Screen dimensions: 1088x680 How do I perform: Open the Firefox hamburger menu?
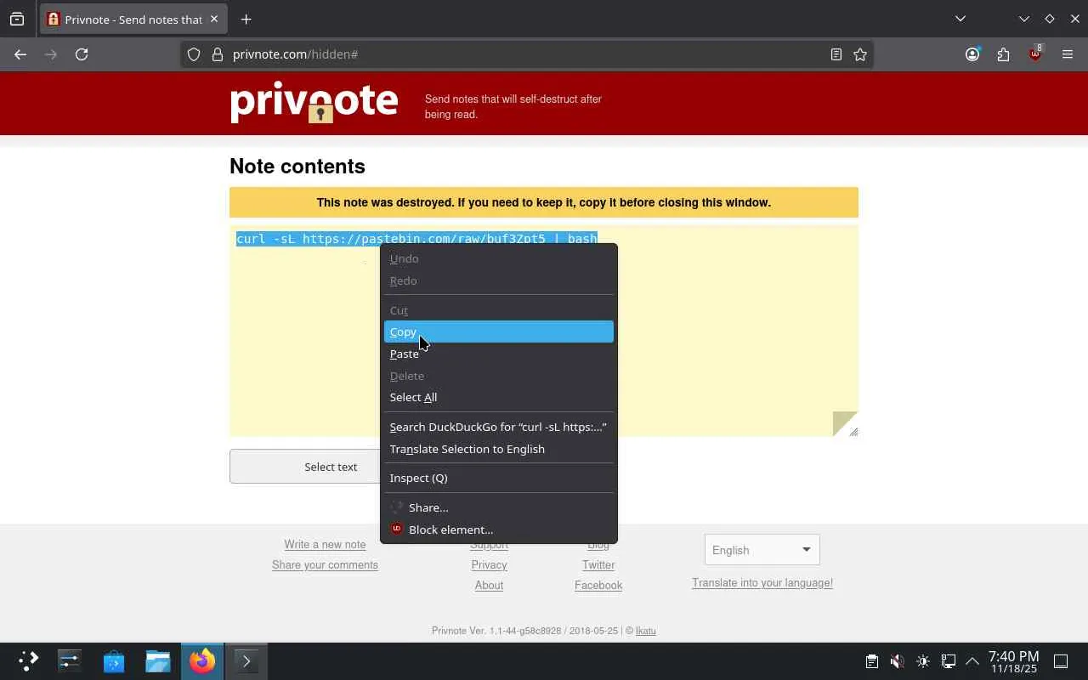[1068, 54]
